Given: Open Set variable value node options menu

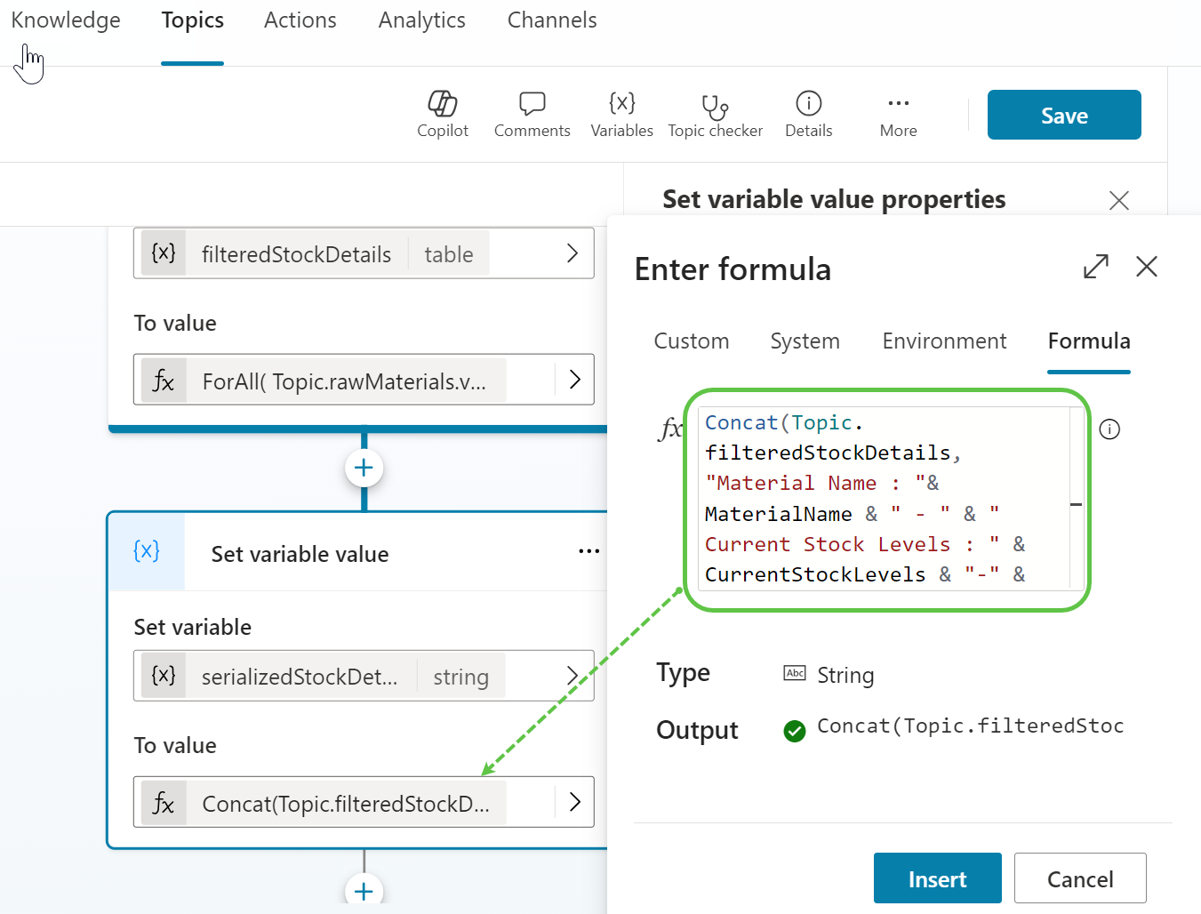Looking at the screenshot, I should (588, 551).
